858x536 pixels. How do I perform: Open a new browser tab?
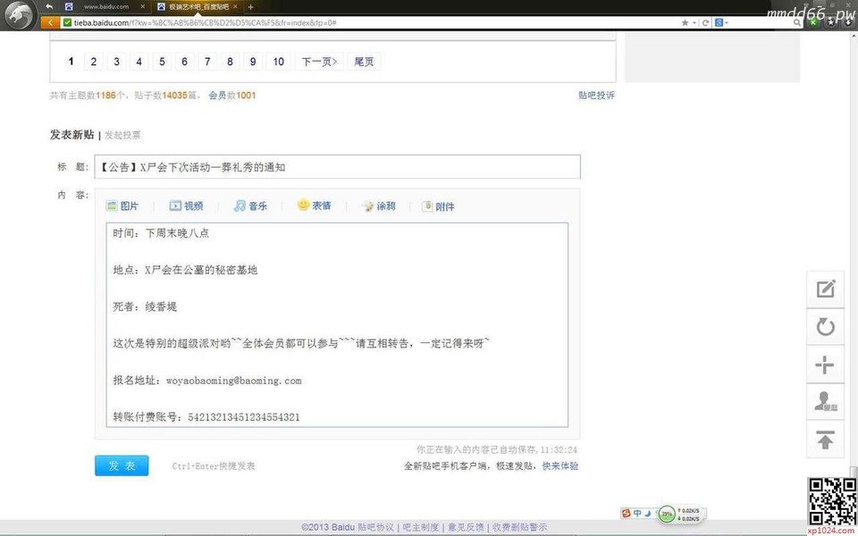coord(250,6)
